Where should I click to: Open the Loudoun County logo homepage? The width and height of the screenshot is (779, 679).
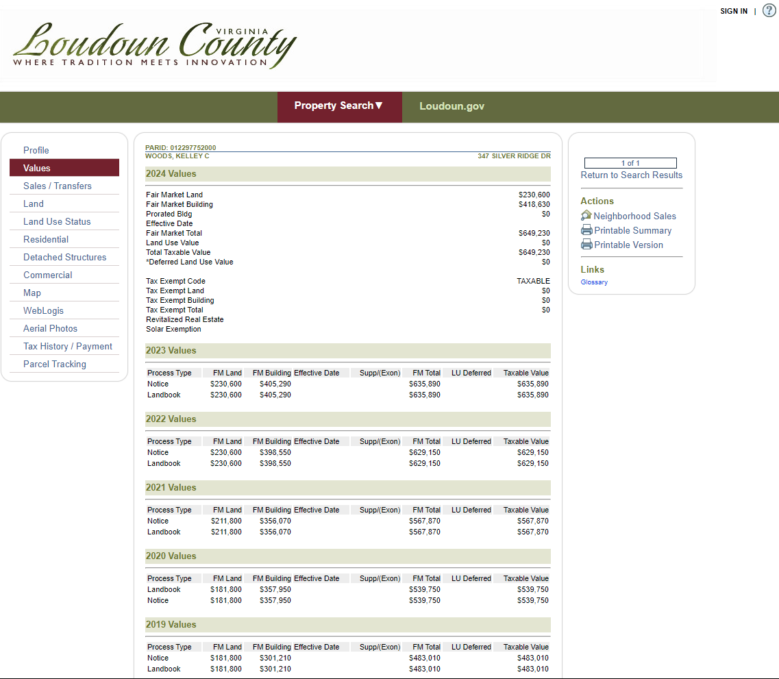coord(155,45)
